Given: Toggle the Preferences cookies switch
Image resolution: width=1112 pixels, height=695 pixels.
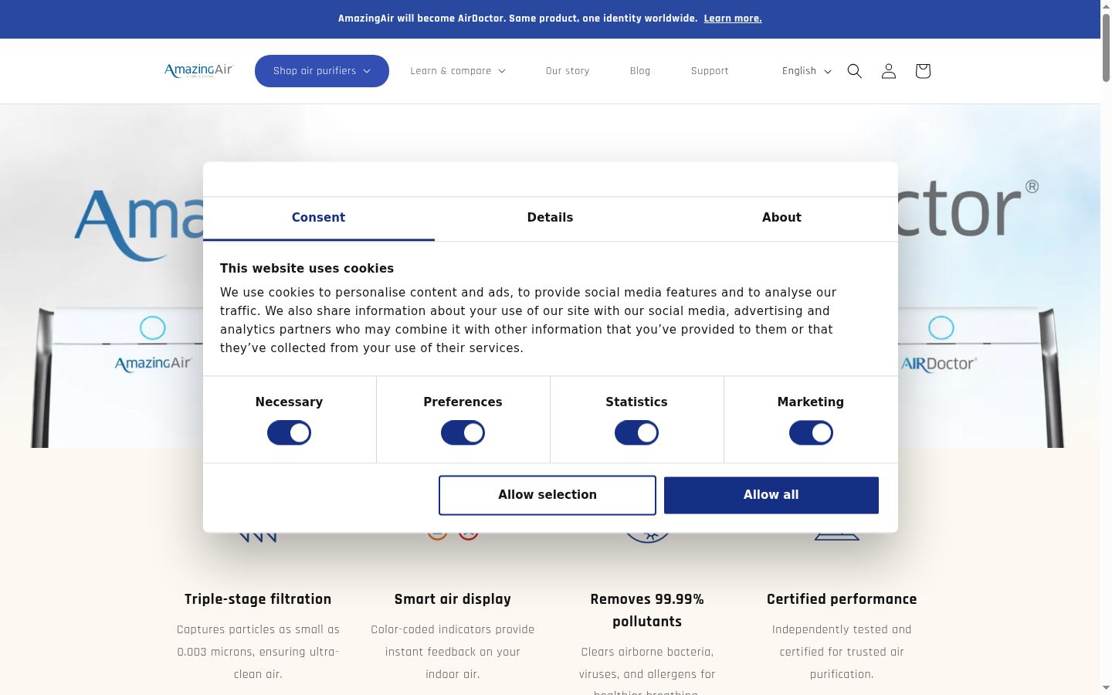Looking at the screenshot, I should coord(463,433).
